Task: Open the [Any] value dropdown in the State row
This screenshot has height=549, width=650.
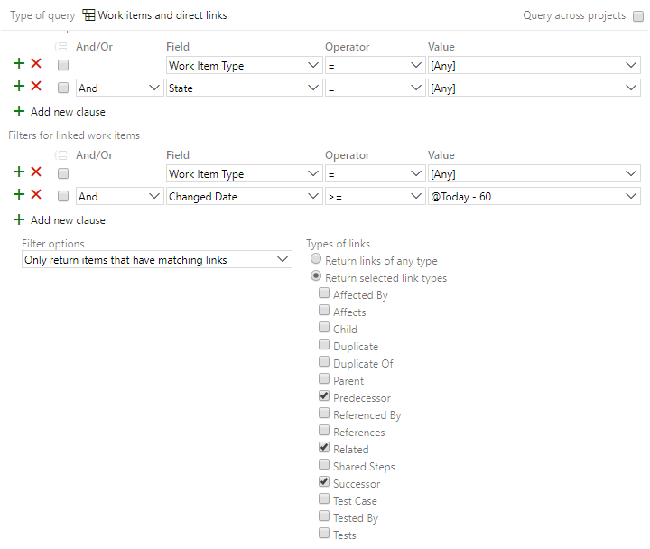Action: click(534, 88)
